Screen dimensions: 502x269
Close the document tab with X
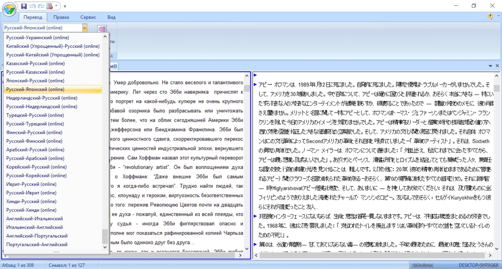[x=497, y=66]
